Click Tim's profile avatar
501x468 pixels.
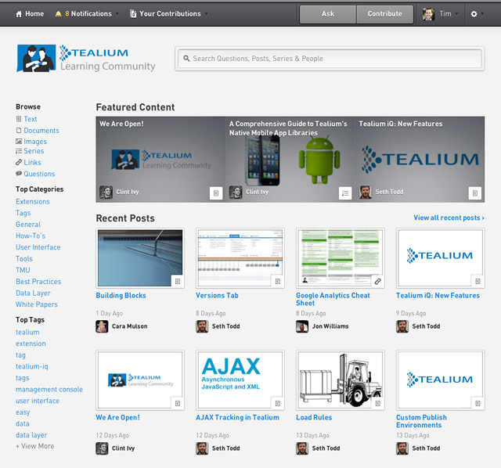(428, 14)
